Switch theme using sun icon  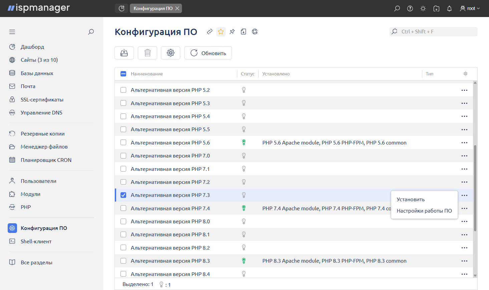423,9
